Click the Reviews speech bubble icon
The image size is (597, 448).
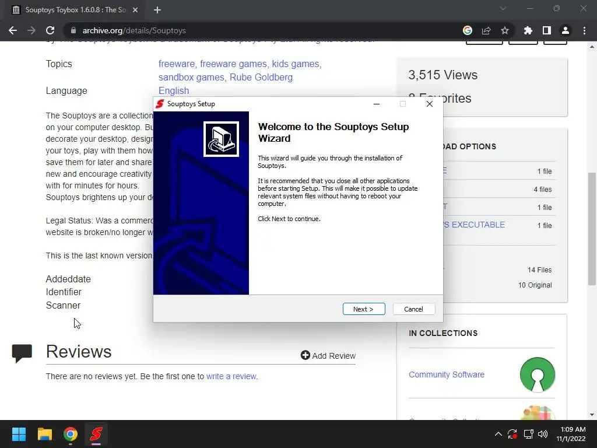pyautogui.click(x=22, y=353)
